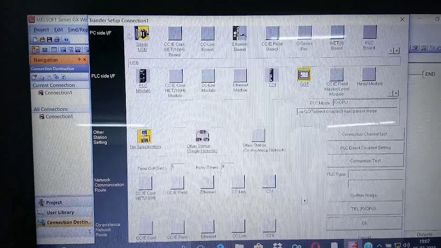
Task: Pick CC IE Cont NET/10(H) network communication route
Action: pos(145,184)
